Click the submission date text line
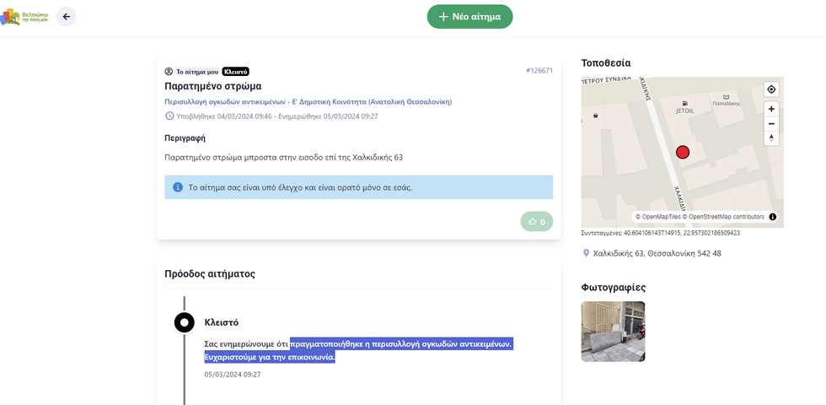This screenshot has width=826, height=405. 276,116
